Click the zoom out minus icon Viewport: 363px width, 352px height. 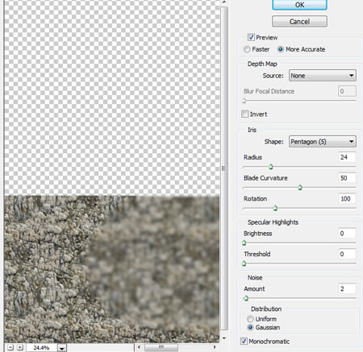pyautogui.click(x=10, y=347)
